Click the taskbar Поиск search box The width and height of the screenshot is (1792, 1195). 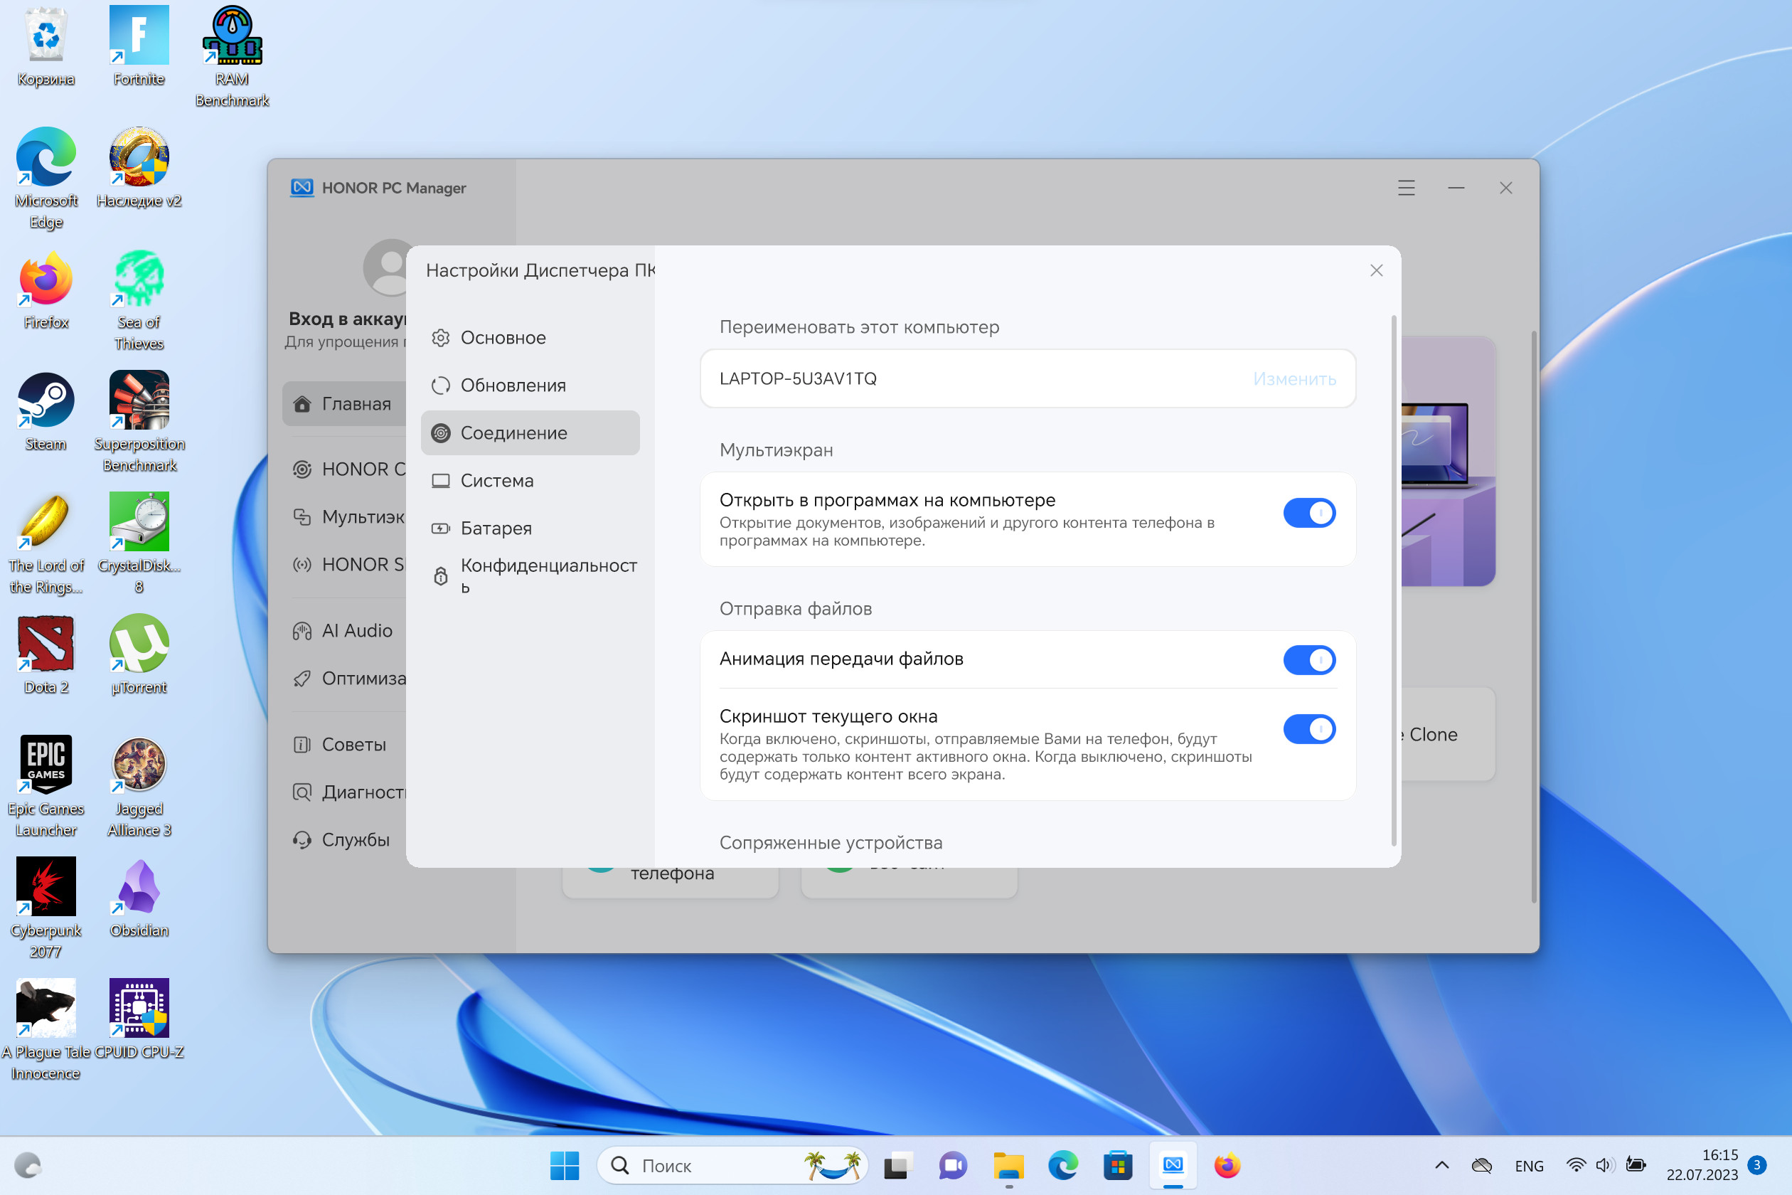(732, 1165)
